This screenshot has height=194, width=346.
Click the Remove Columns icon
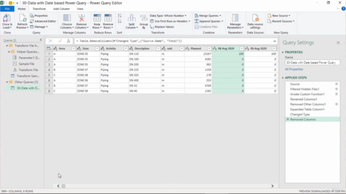tap(82, 18)
